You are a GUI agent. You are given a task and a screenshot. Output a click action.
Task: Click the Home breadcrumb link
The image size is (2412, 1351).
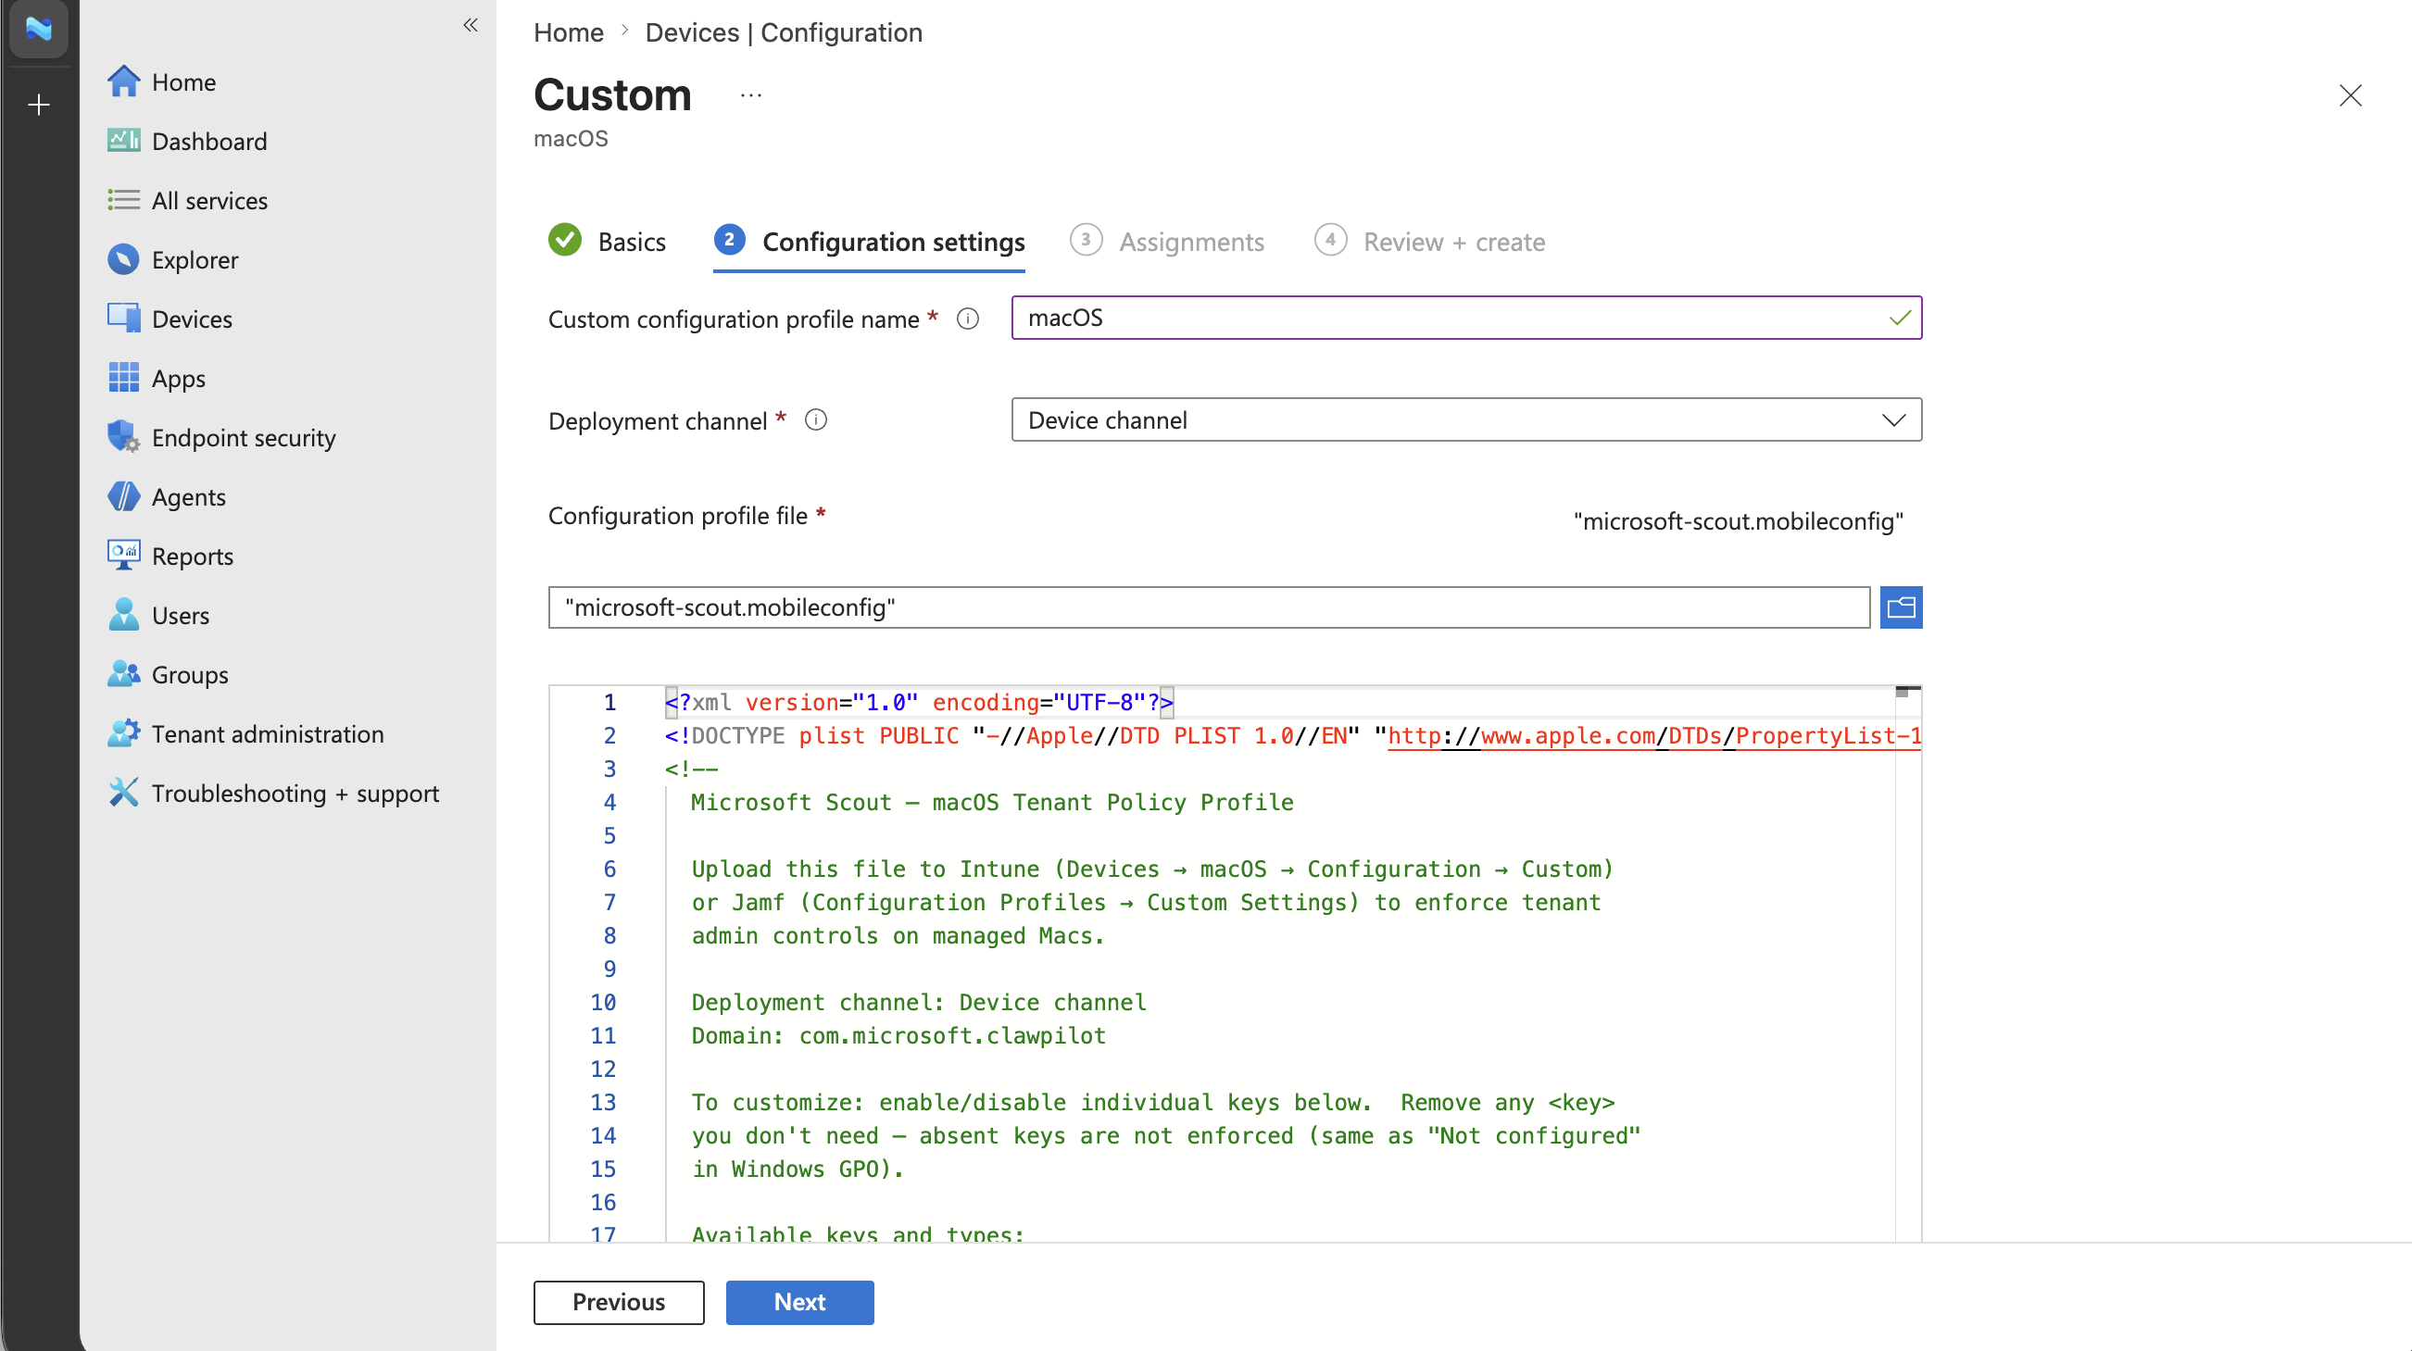point(569,32)
